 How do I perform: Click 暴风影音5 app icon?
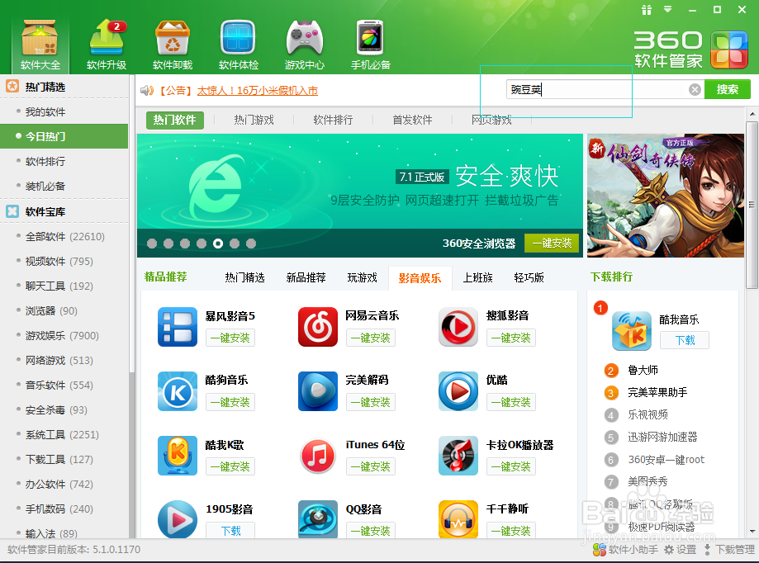[x=178, y=327]
